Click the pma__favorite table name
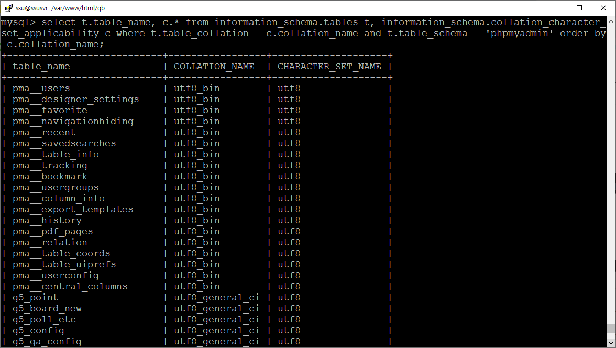 coord(50,111)
